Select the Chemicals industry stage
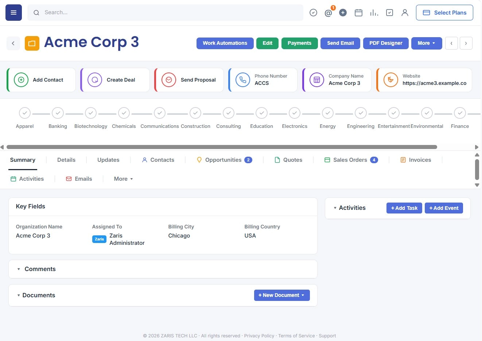 click(x=124, y=113)
